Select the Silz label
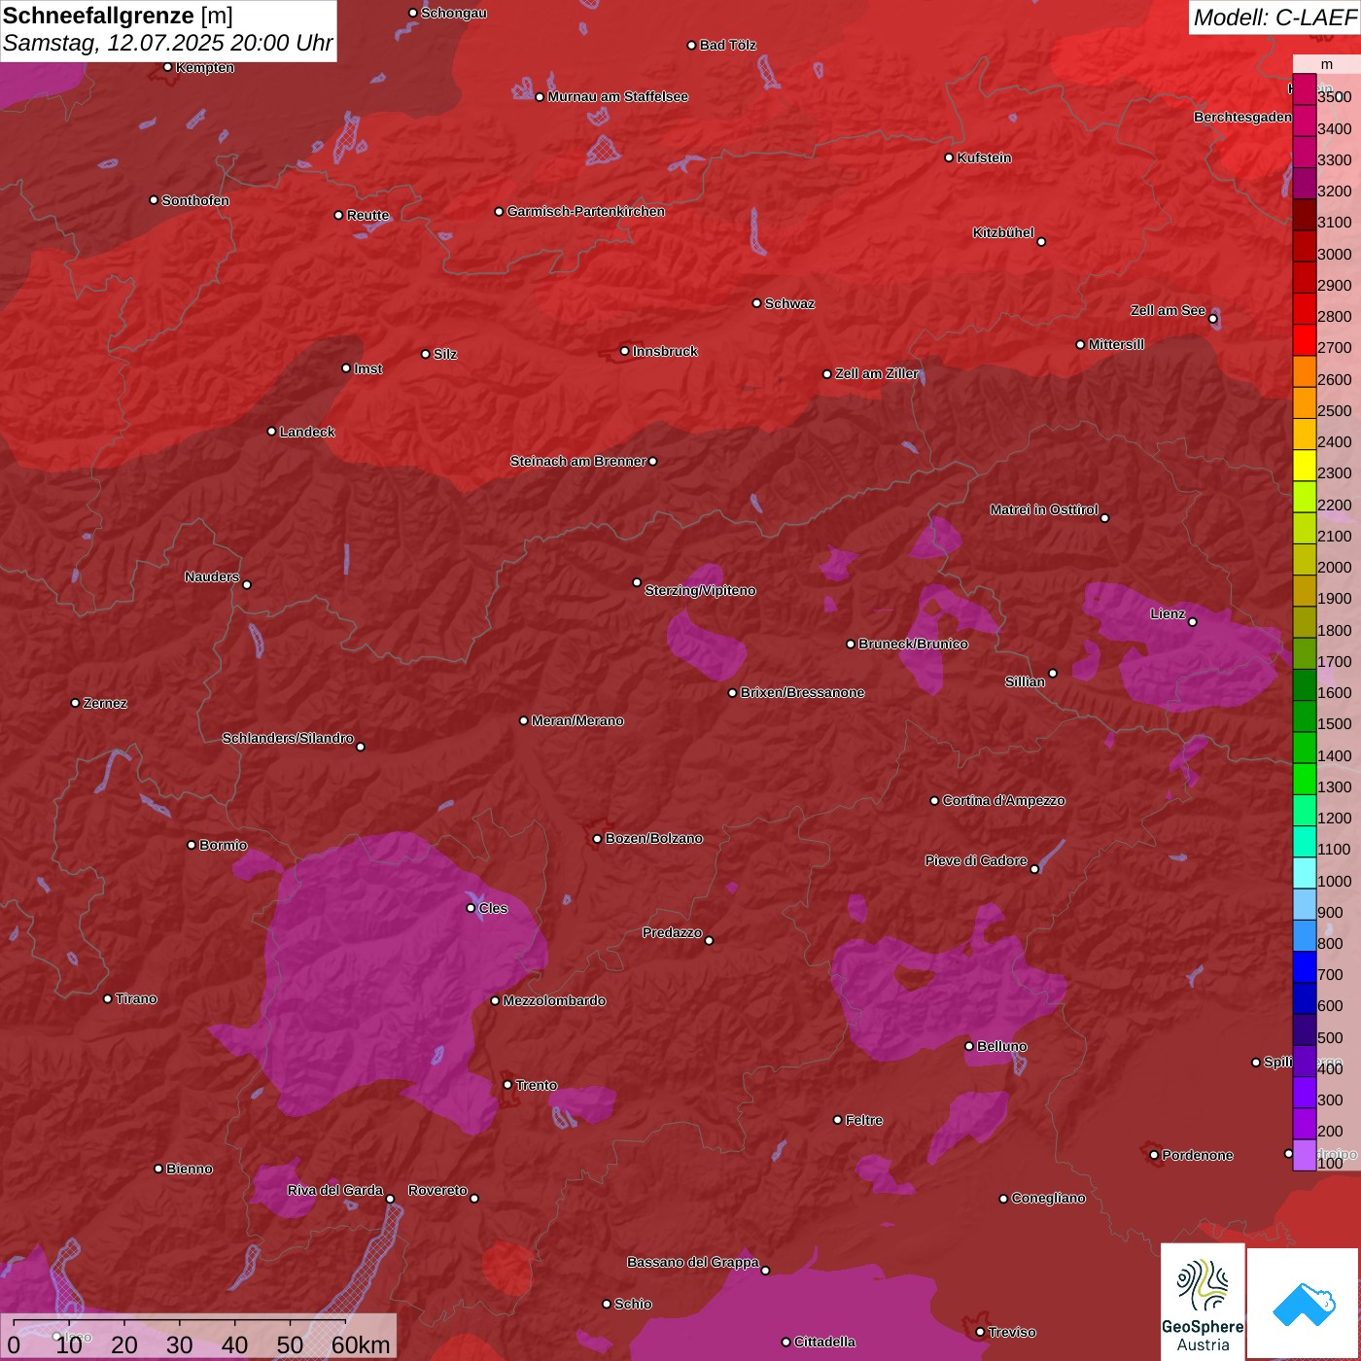 [x=444, y=354]
